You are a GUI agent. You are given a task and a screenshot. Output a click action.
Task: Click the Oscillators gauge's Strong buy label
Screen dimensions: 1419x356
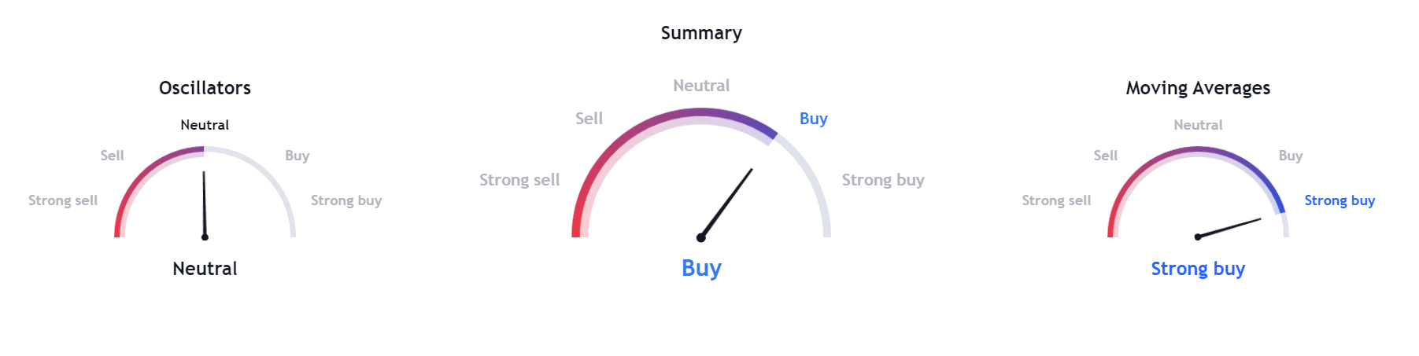tap(346, 200)
